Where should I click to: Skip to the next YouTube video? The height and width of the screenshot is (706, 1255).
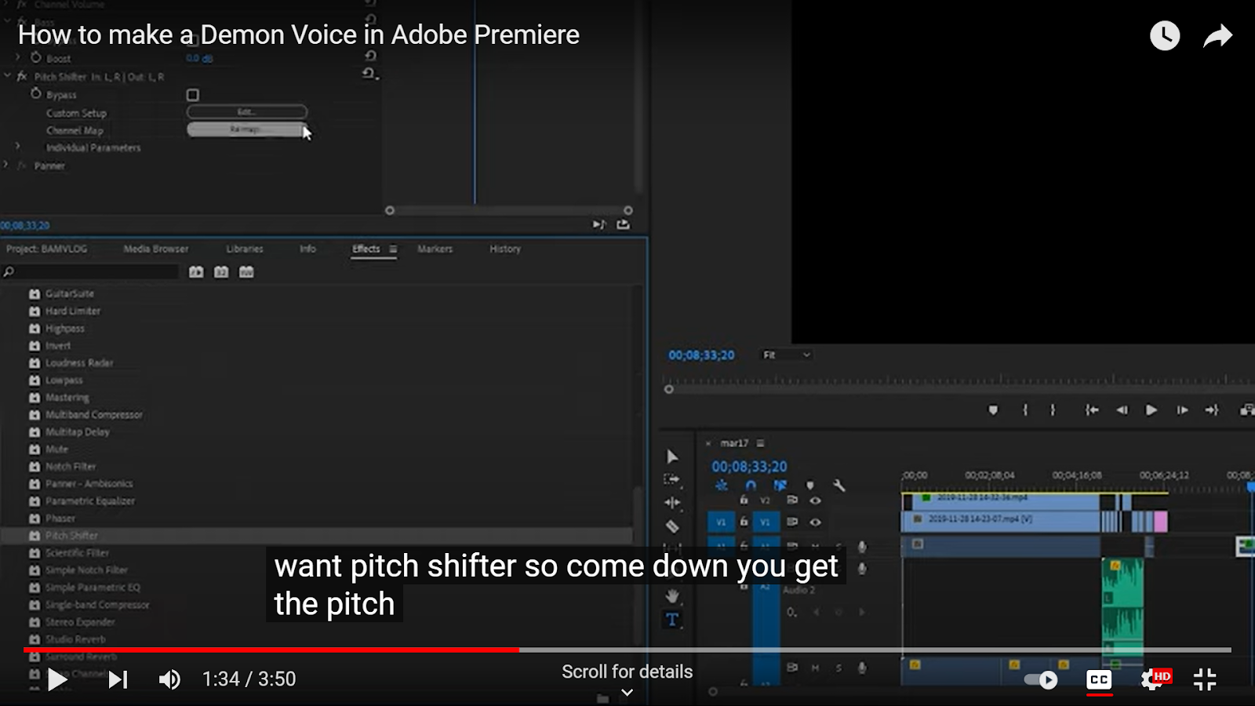(118, 679)
